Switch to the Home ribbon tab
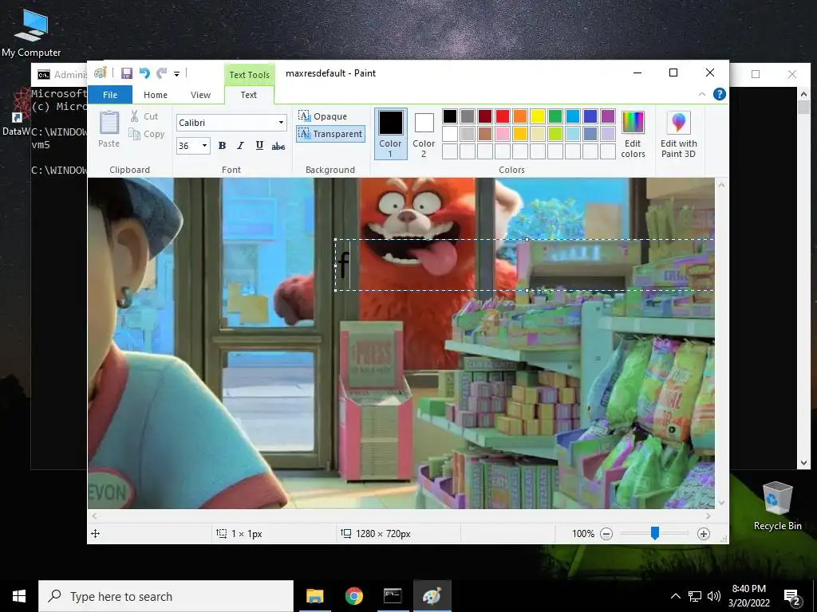This screenshot has width=817, height=612. (156, 95)
